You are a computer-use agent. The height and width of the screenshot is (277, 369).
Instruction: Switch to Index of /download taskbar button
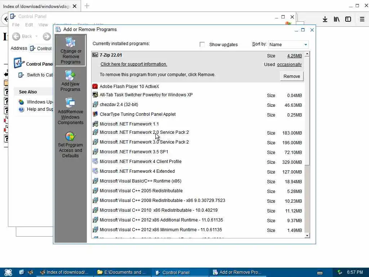click(x=65, y=272)
